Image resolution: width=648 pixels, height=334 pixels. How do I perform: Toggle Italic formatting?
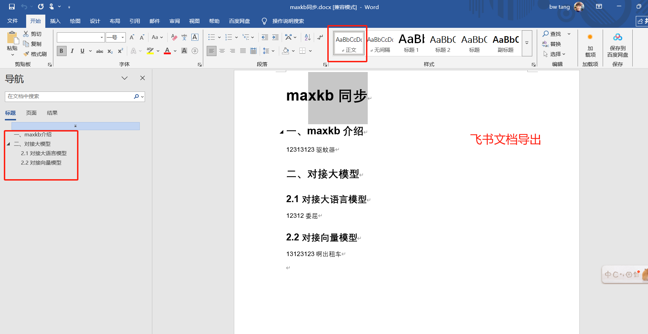[72, 51]
